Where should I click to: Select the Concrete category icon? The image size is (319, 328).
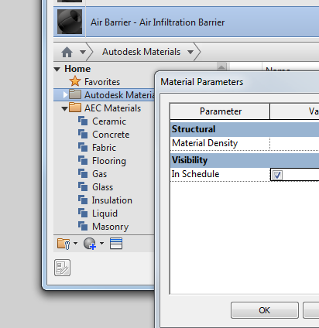tap(83, 134)
